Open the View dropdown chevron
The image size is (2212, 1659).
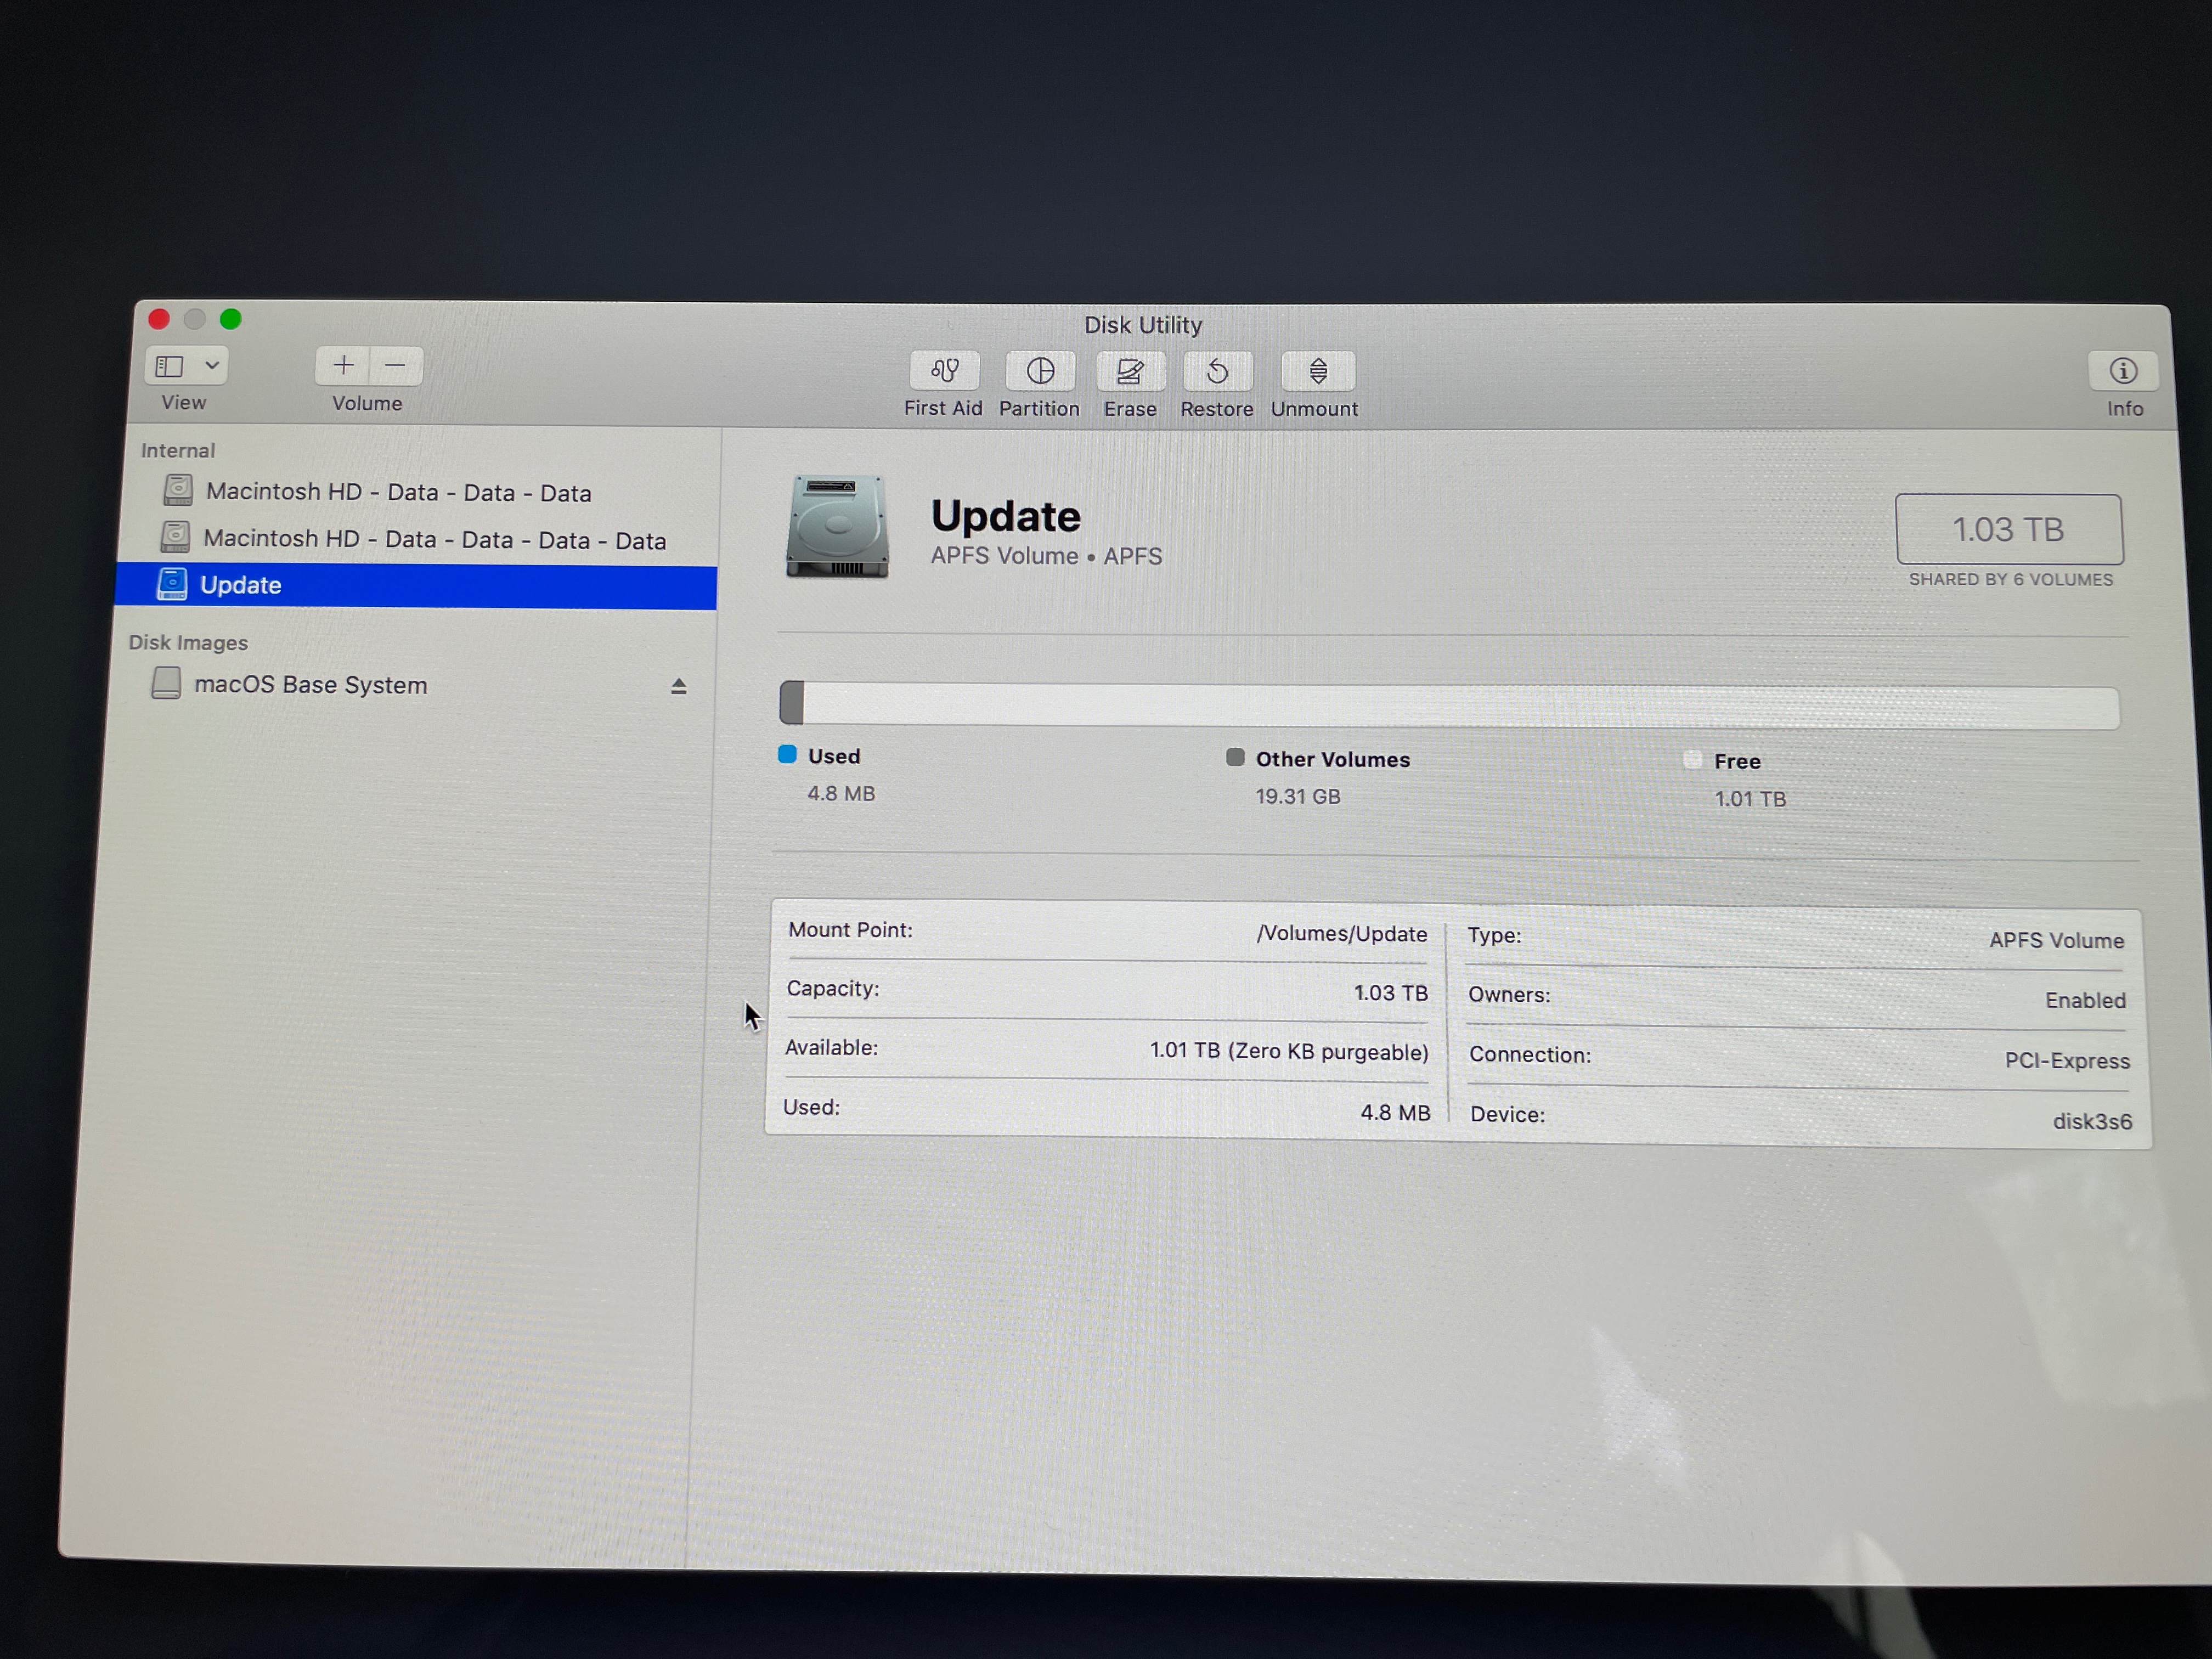(212, 366)
